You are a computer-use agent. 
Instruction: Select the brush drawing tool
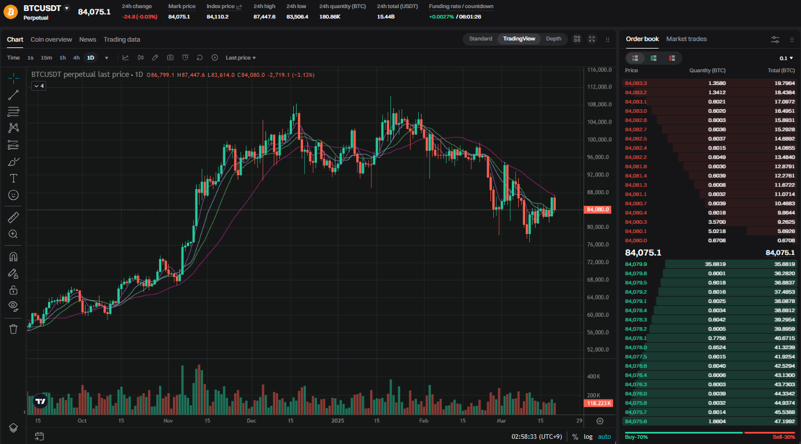tap(13, 161)
